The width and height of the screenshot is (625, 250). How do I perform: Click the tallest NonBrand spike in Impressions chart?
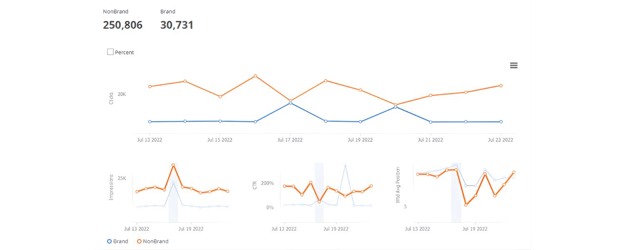(173, 165)
